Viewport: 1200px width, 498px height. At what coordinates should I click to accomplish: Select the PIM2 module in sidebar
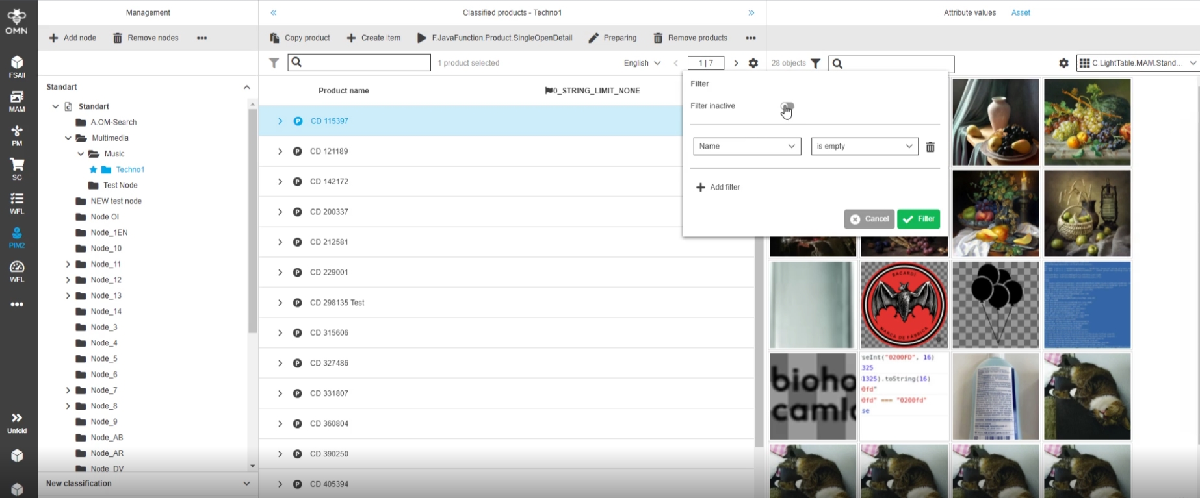pos(17,238)
